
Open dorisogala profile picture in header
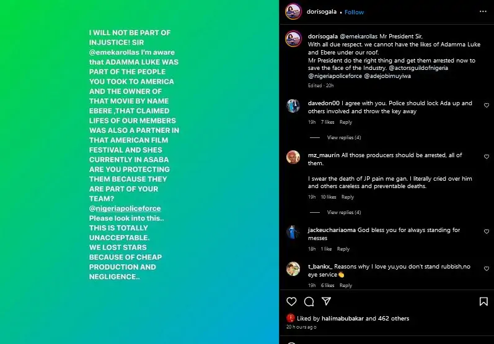(x=293, y=12)
